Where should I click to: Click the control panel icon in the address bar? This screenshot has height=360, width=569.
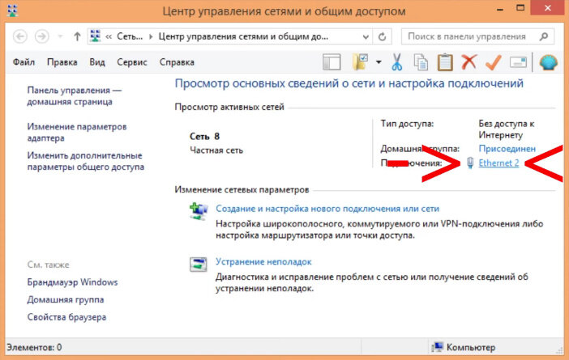click(x=96, y=36)
